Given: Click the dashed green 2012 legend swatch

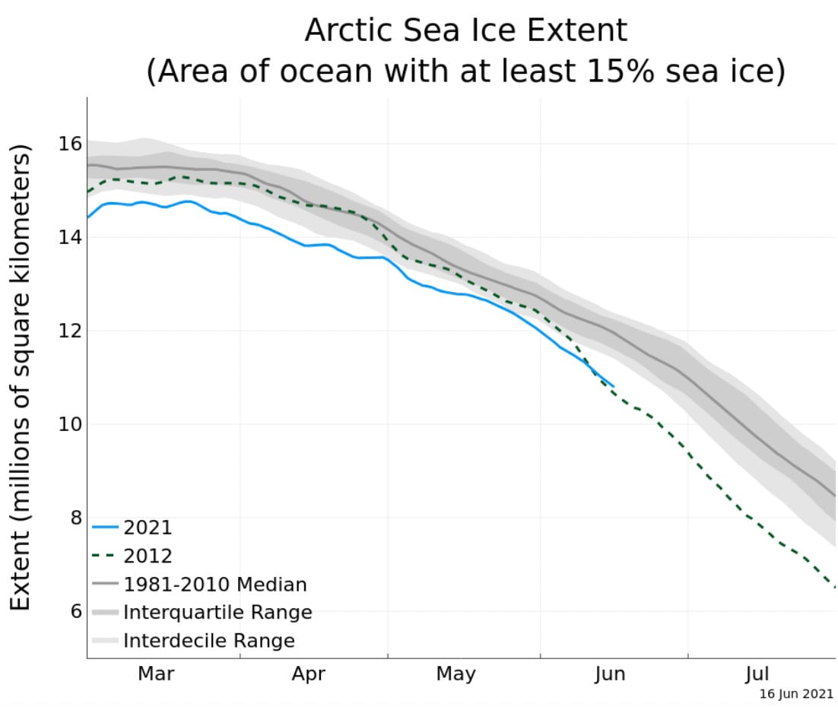Looking at the screenshot, I should (106, 555).
